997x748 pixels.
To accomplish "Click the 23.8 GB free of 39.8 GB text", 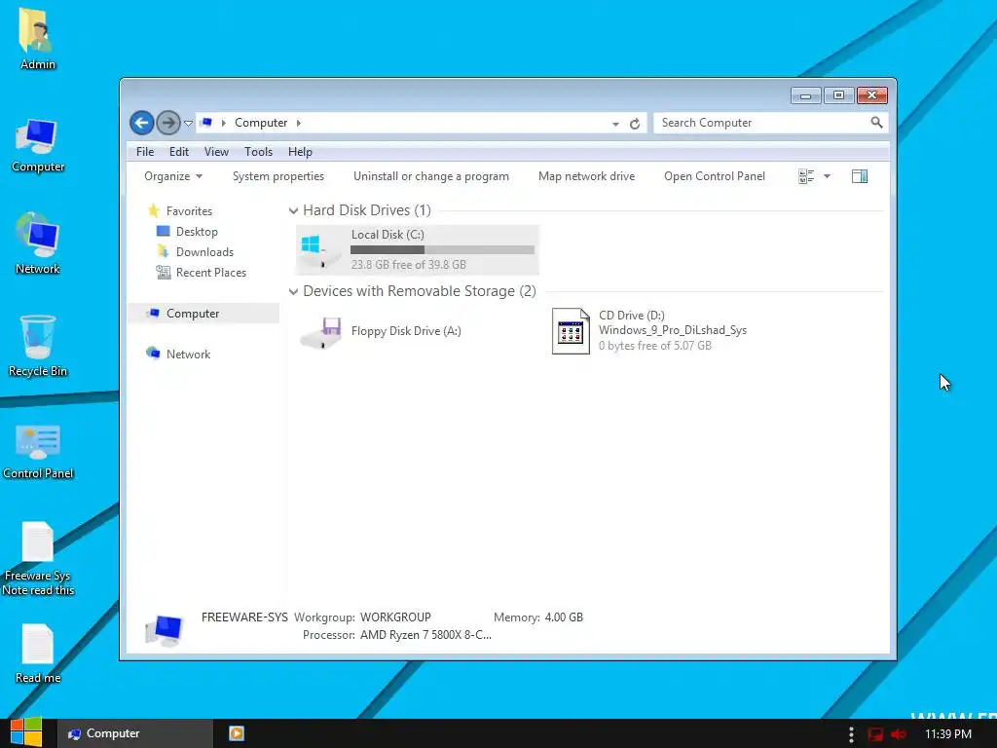I will (408, 265).
